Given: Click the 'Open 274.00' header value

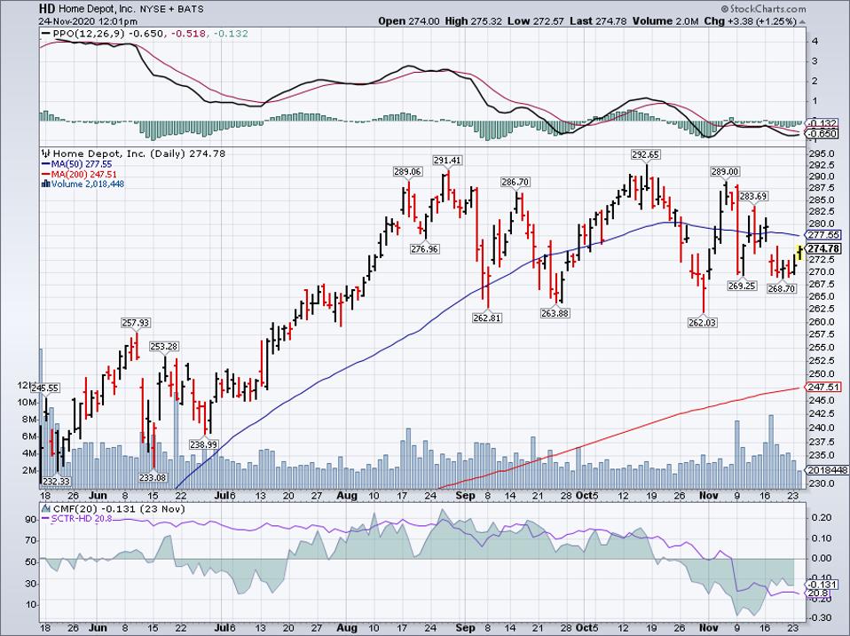Looking at the screenshot, I should tap(409, 21).
